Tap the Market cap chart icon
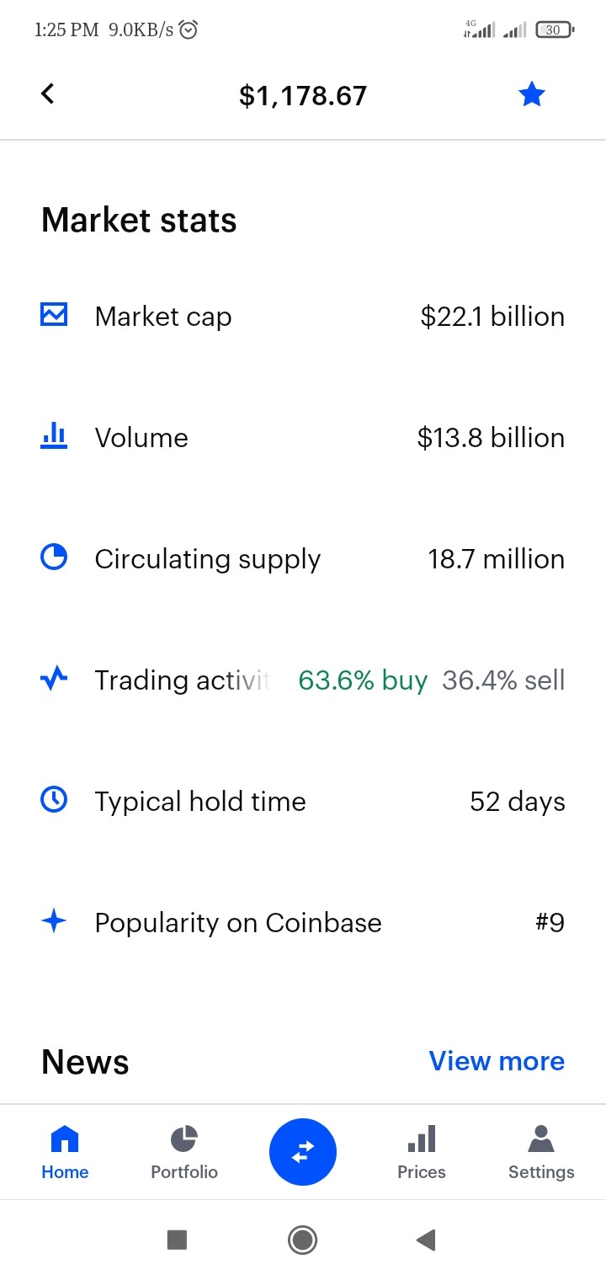 pos(54,315)
